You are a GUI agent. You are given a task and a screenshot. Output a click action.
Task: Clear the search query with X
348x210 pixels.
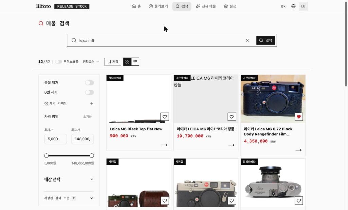coord(247,40)
